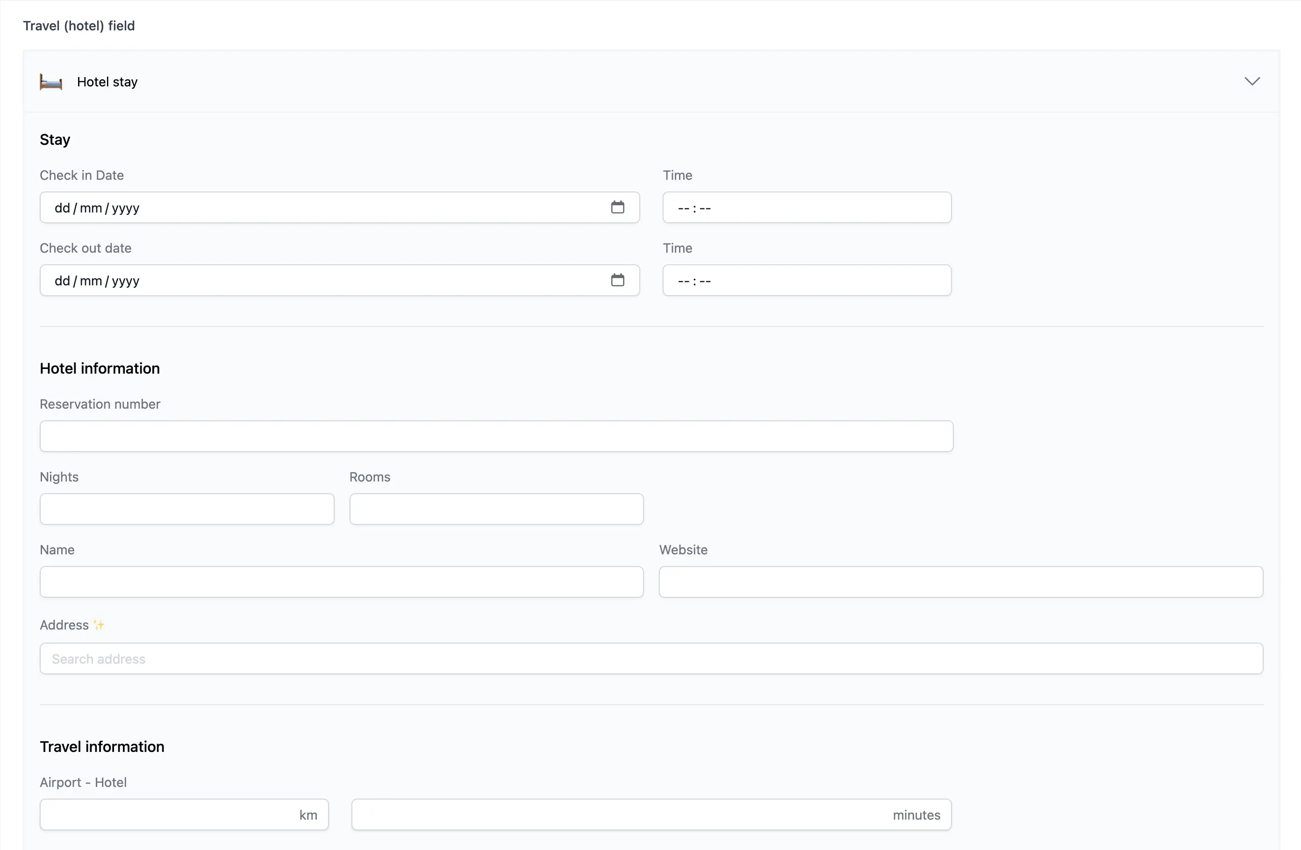Screen dimensions: 1301x850
Task: Click the Hotel information heading
Action: (100, 368)
